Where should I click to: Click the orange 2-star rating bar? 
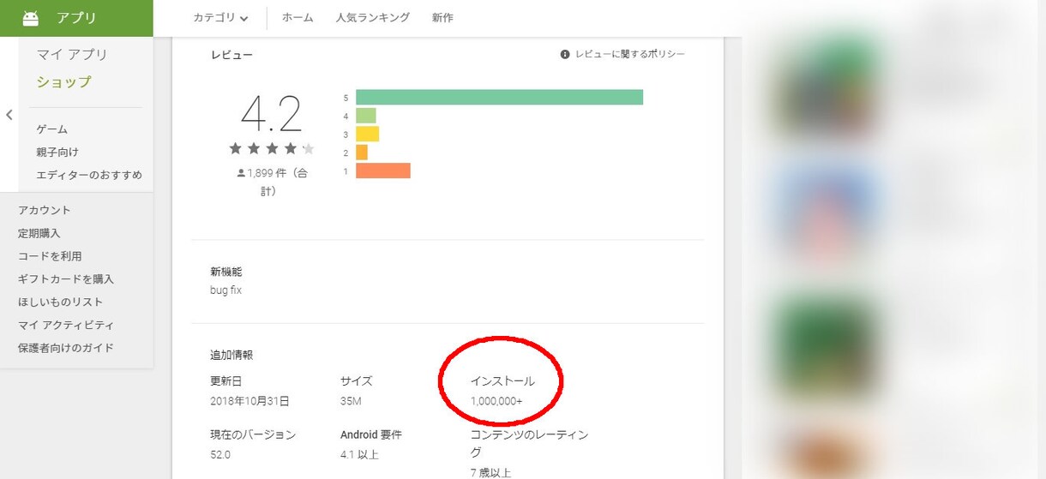click(x=362, y=153)
